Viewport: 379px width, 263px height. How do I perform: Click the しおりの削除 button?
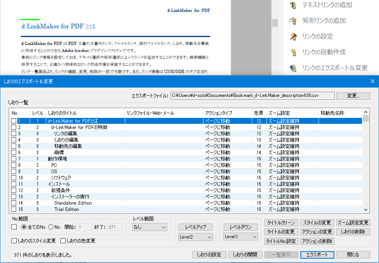[353, 232]
